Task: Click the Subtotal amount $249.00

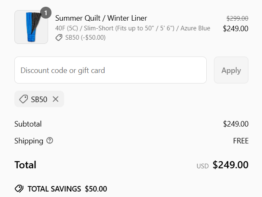Action: tap(236, 124)
